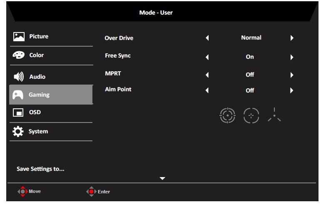
Task: Select the three-line dot aim point icon
Action: click(274, 115)
